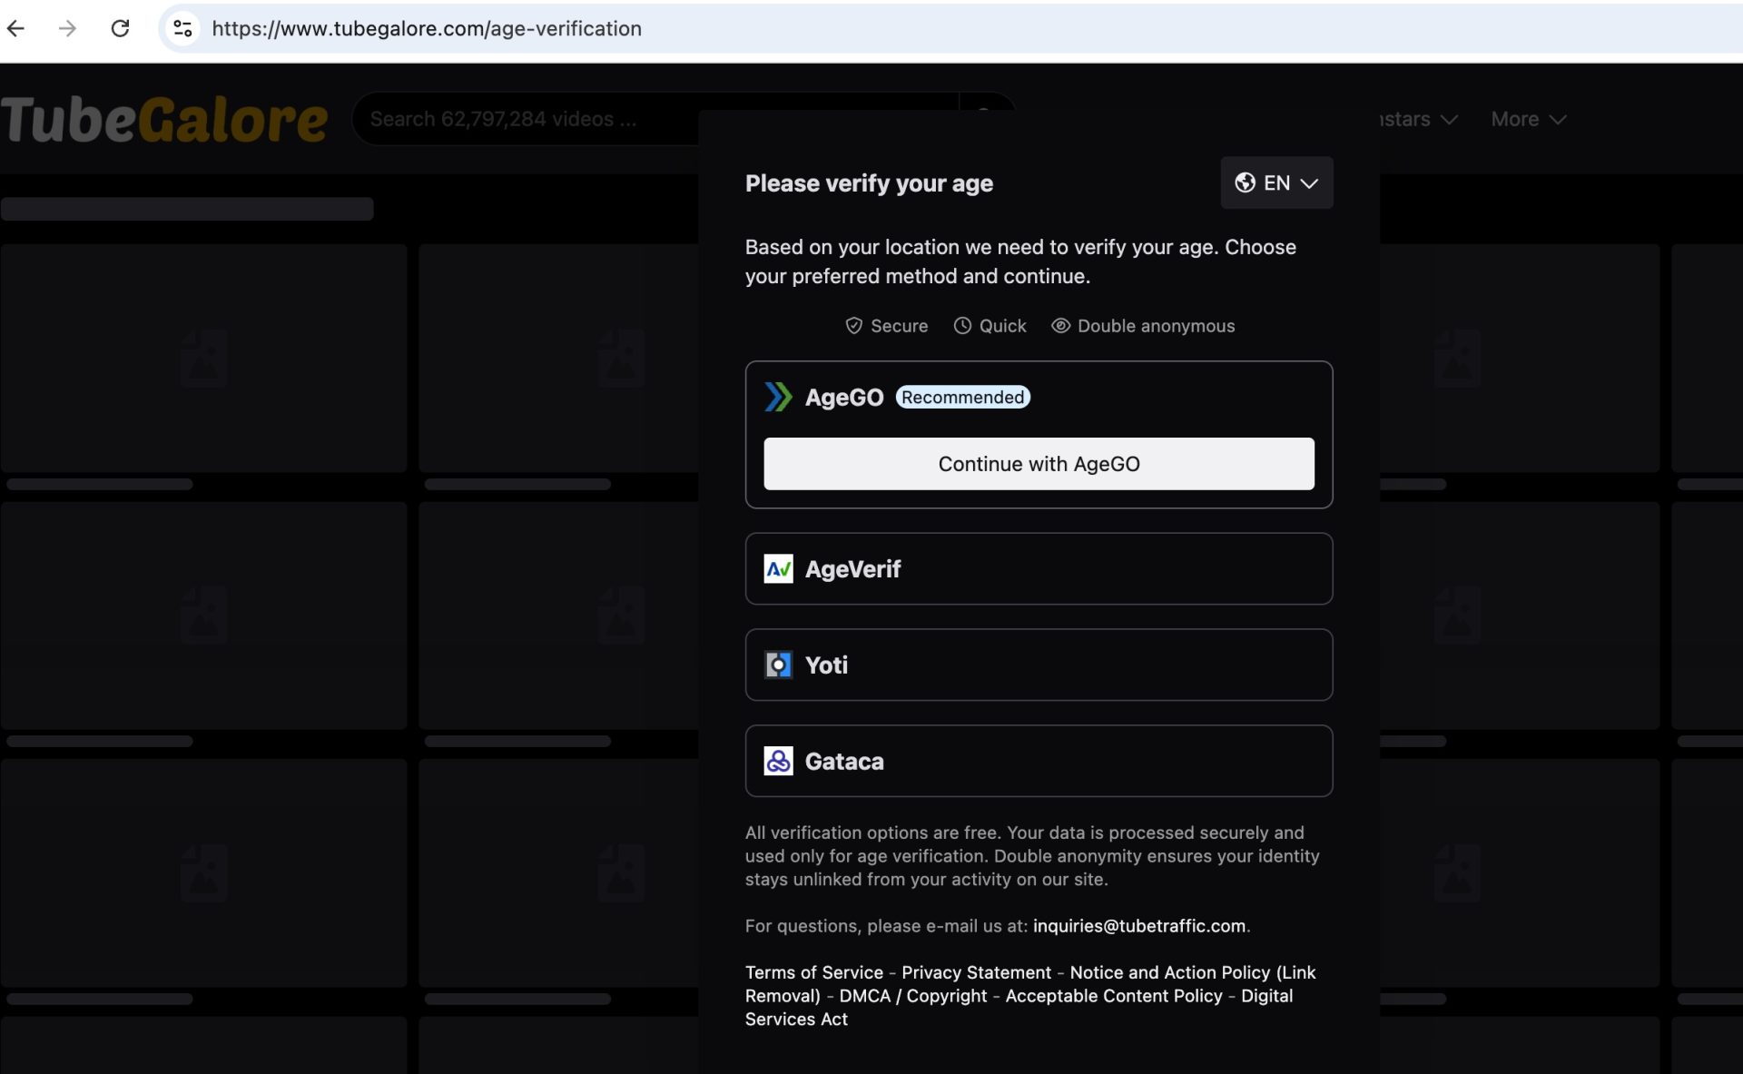The width and height of the screenshot is (1743, 1074).
Task: Click the Gataca logo icon
Action: [x=778, y=761]
